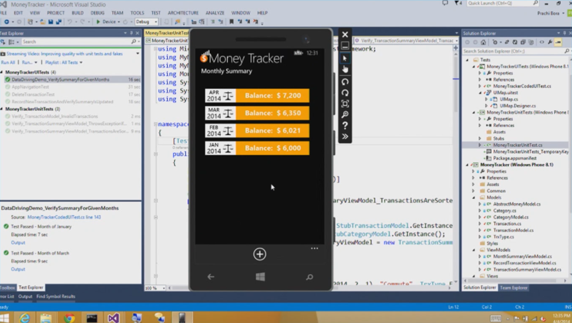Viewport: 572px width, 323px height.
Task: Open emulator help question mark
Action: click(345, 126)
